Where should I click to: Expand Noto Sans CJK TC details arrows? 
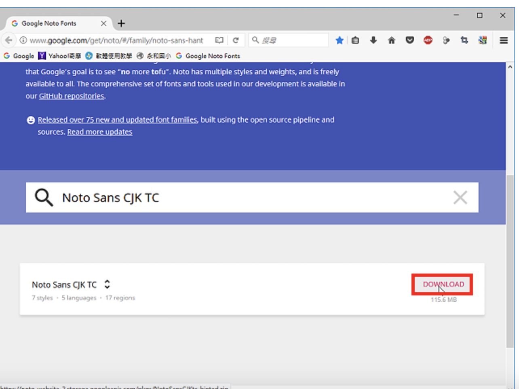(x=107, y=284)
